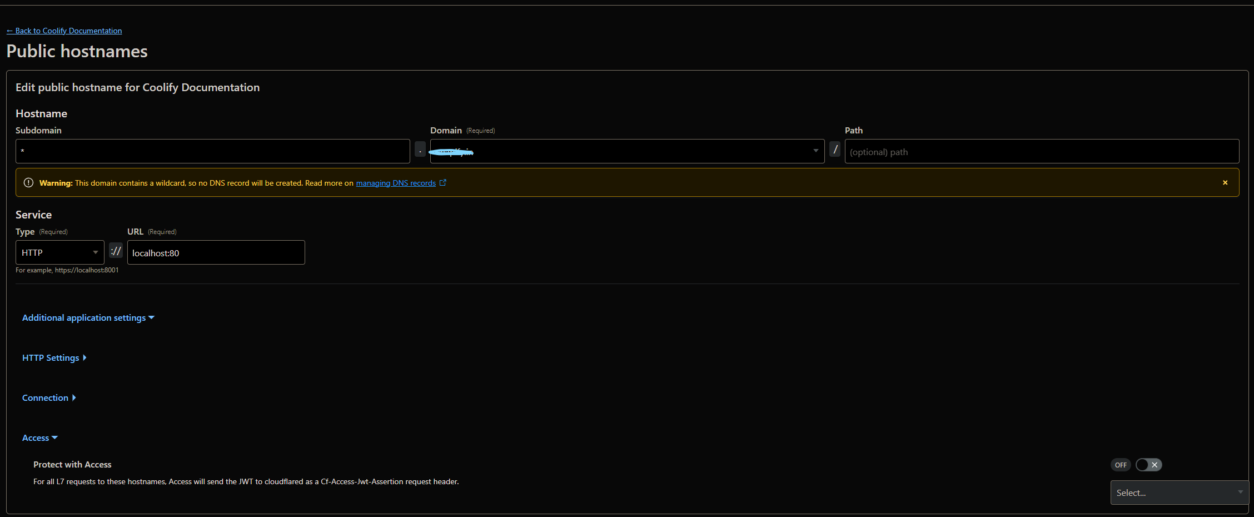The image size is (1254, 517).
Task: Collapse the Access section
Action: [40, 438]
